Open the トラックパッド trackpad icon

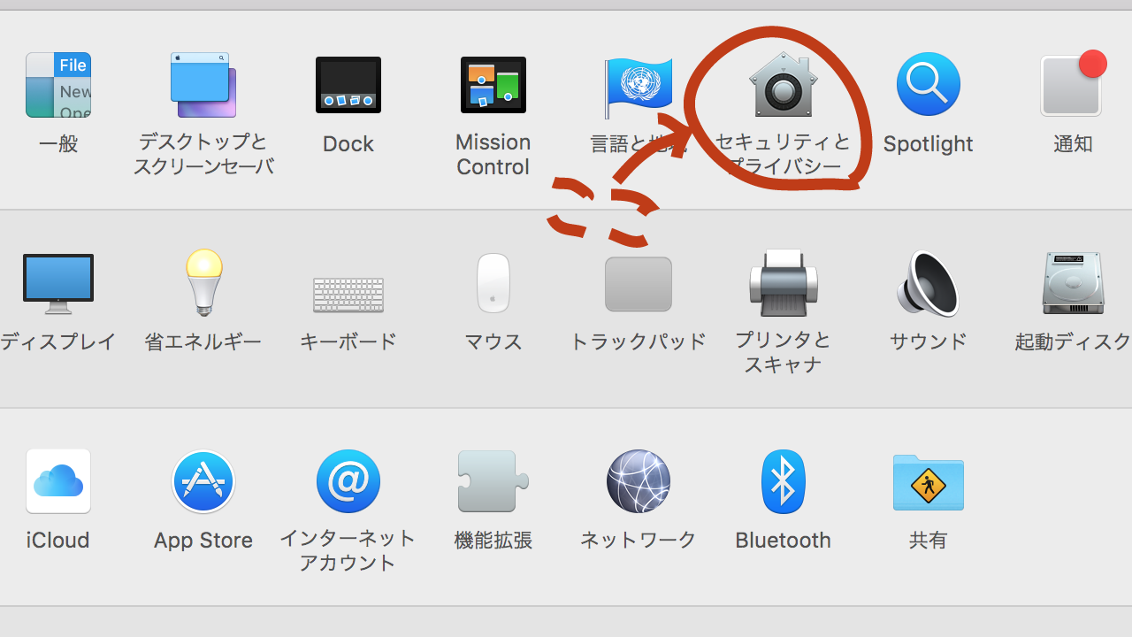point(639,284)
